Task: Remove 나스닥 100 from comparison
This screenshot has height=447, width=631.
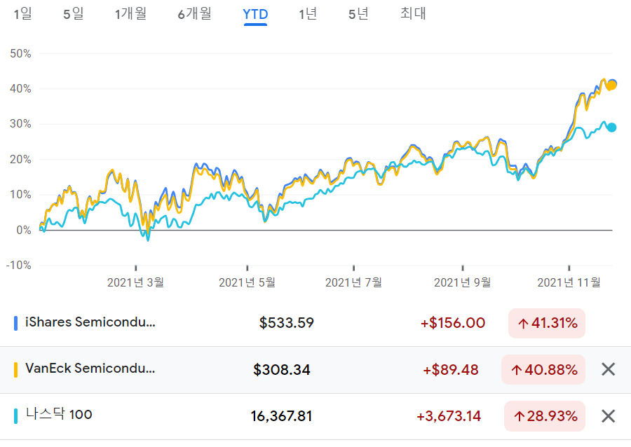Action: point(608,416)
